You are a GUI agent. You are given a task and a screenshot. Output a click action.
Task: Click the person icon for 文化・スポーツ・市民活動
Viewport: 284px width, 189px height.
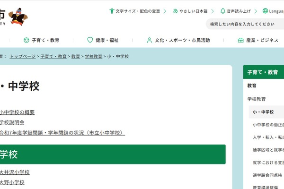click(150, 40)
